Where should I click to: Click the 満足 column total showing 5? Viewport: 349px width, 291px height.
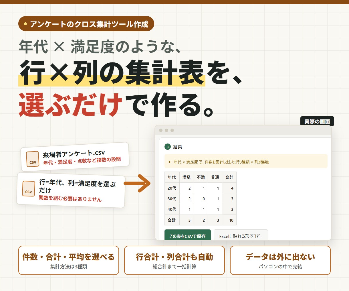tap(187, 220)
